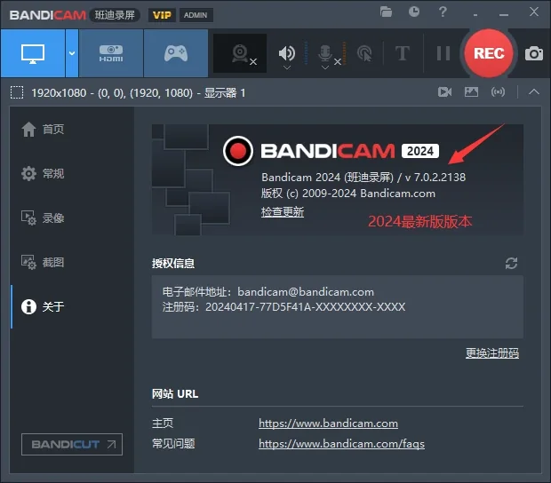This screenshot has height=483, width=551.
Task: Open help question mark icon
Action: pyautogui.click(x=443, y=12)
